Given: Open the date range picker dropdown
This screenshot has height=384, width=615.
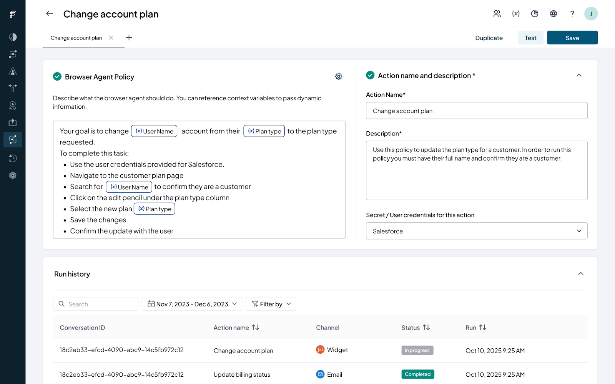Looking at the screenshot, I should (x=192, y=304).
